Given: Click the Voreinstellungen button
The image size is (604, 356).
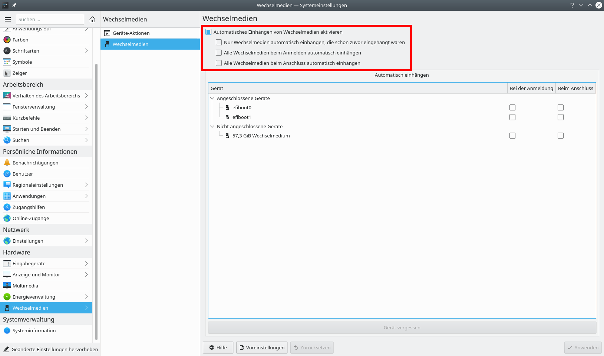Looking at the screenshot, I should [262, 347].
